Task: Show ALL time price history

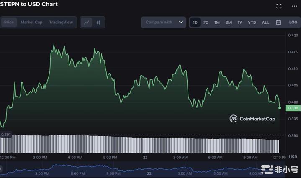Action: tap(265, 23)
